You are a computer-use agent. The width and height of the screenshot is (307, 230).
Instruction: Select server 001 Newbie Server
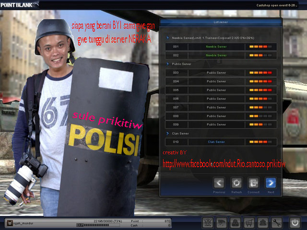pos(221,46)
